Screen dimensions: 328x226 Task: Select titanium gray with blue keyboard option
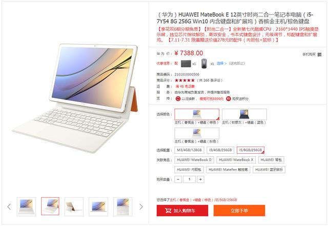[244, 114]
